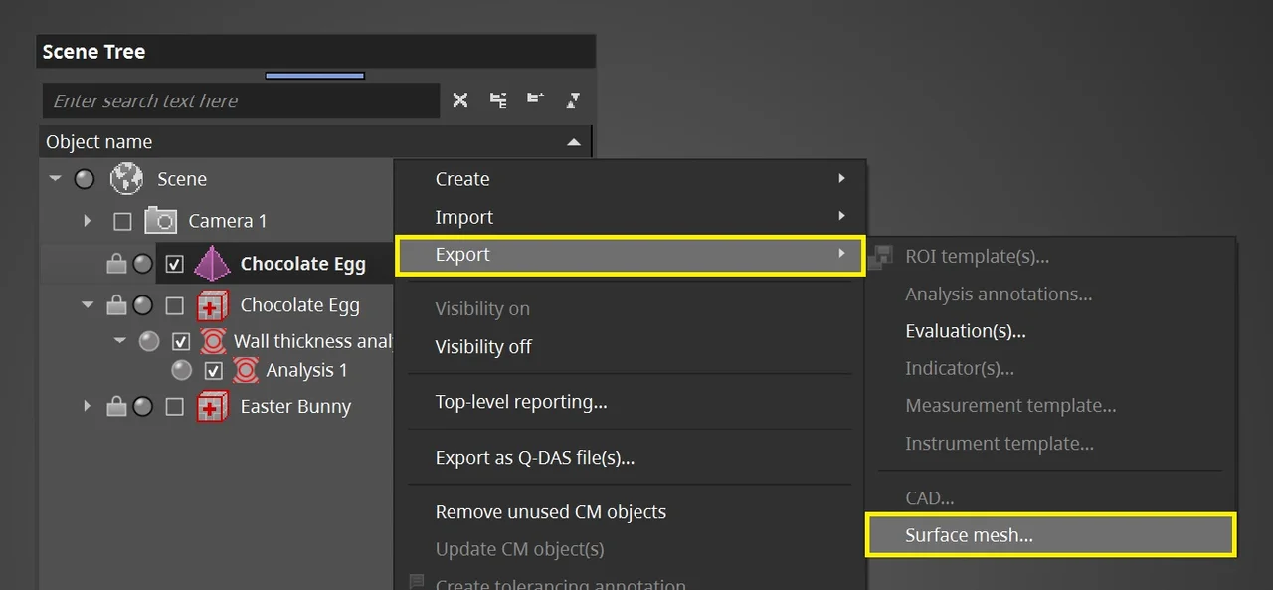Select the Wall thickness analysis label
The width and height of the screenshot is (1273, 590).
314,341
